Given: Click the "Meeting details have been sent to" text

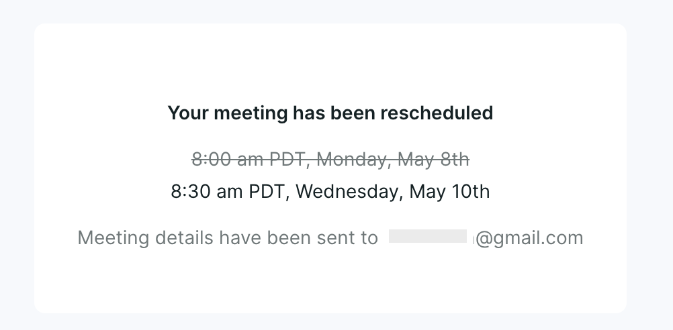Looking at the screenshot, I should (x=228, y=237).
